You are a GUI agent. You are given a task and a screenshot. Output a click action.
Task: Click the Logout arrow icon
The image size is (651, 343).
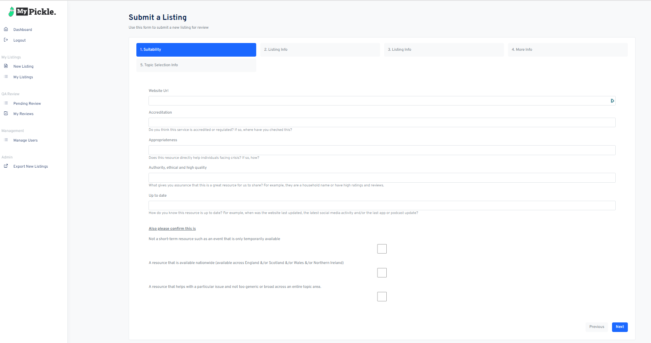point(6,40)
